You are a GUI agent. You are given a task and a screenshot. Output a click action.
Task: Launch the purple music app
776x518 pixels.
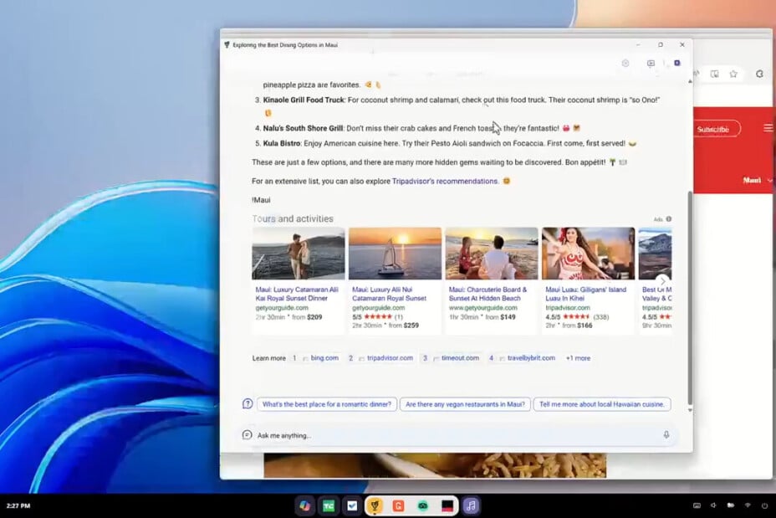coord(471,505)
